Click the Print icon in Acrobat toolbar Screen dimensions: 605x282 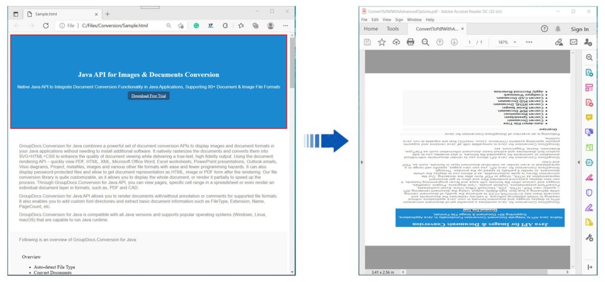411,42
